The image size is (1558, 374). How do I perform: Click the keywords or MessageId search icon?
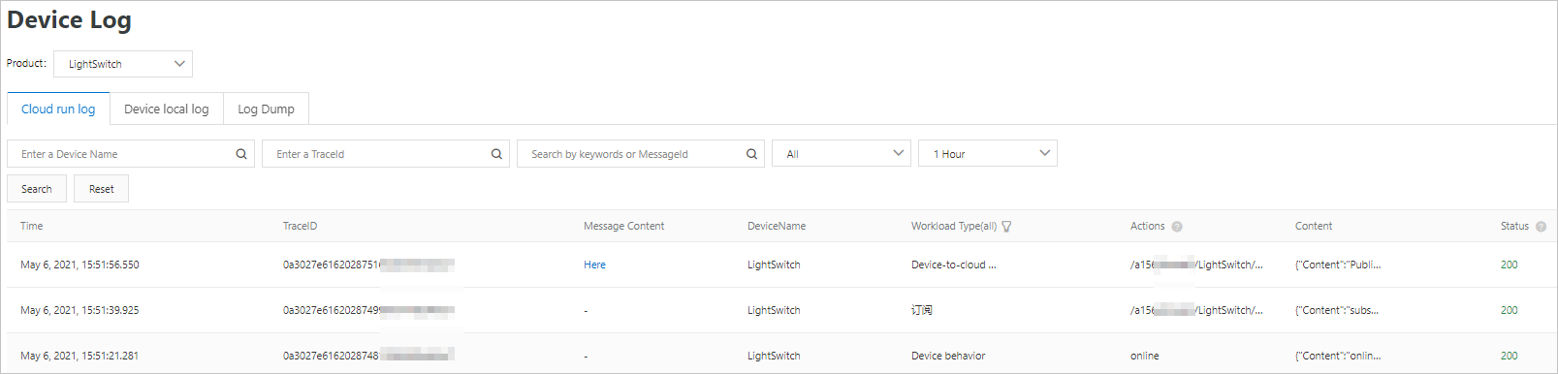(x=751, y=154)
